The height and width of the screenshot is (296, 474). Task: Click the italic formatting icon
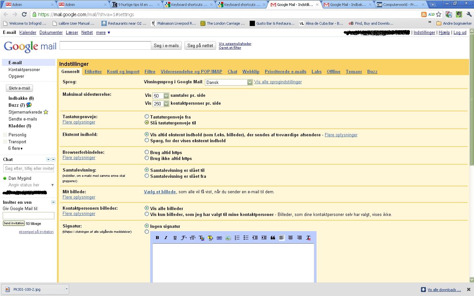(166, 238)
